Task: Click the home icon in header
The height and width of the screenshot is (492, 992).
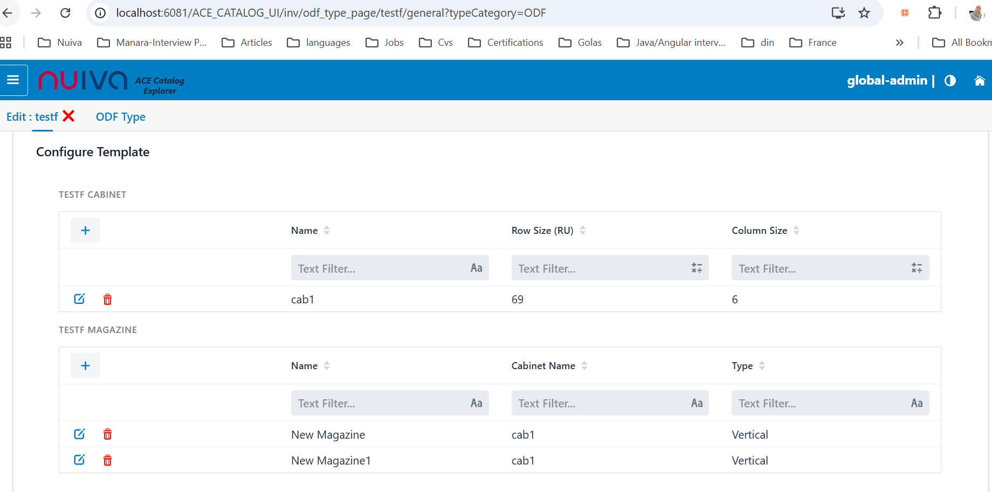Action: pos(979,81)
